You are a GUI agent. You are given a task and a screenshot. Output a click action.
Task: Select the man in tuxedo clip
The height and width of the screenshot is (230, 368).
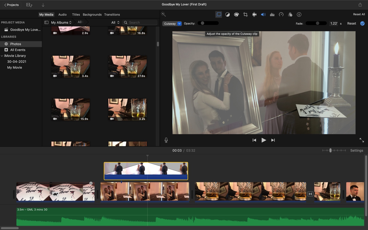[355, 192]
